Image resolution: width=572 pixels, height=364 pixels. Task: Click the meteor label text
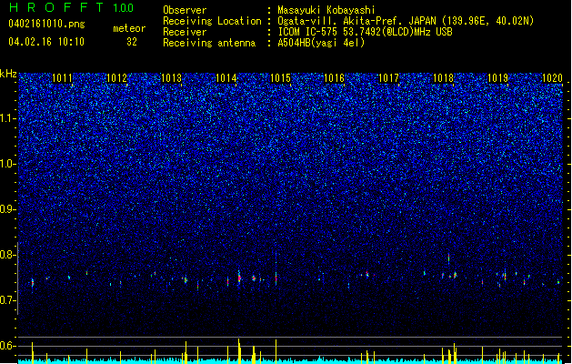129,28
